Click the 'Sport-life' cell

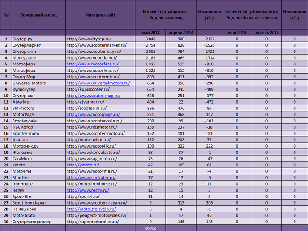(38, 196)
